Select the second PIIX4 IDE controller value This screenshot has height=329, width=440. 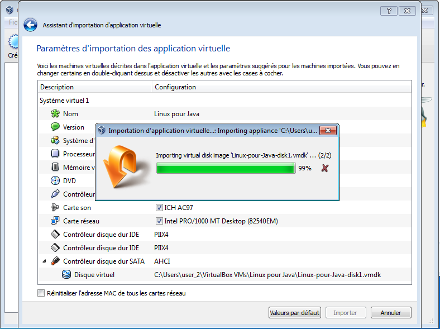click(161, 248)
